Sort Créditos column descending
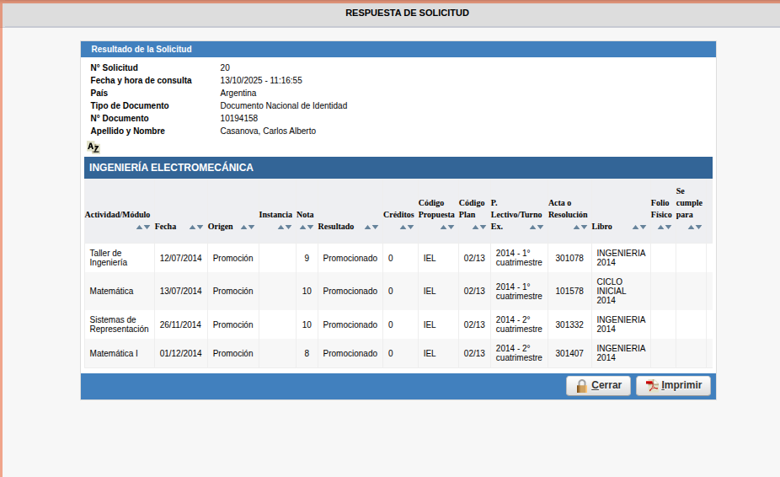Screen dimensions: 780x477 pyautogui.click(x=409, y=227)
